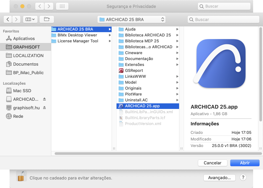The height and width of the screenshot is (188, 263).
Task: Click the ProductVersion.xml file
Action: [147, 124]
